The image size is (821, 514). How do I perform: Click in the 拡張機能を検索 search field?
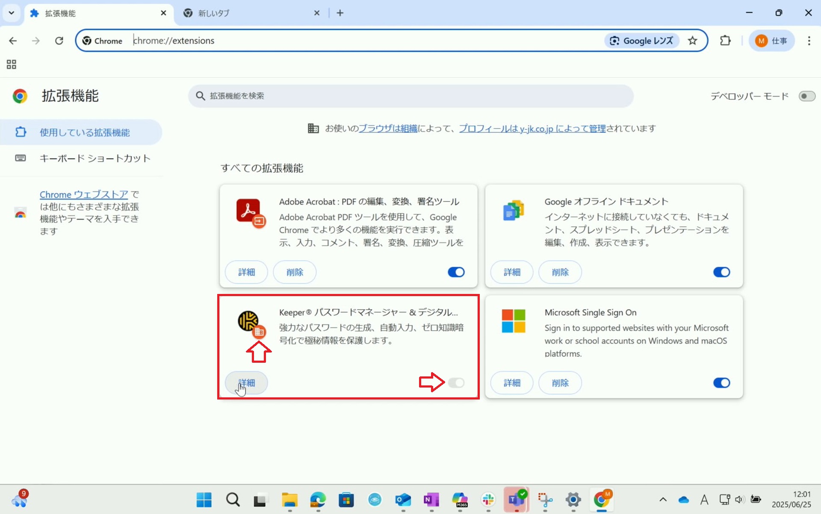tap(410, 96)
